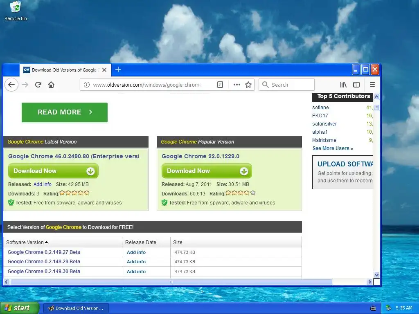
Task: Download Now for Chrome 22.0.1229.0
Action: pos(207,171)
